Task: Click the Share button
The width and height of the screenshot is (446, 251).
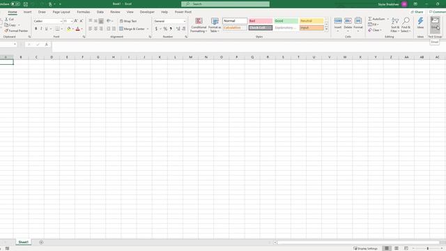Action: (417, 12)
